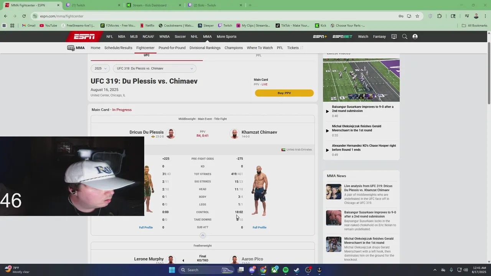Open Spotify from the taskbar
Viewport: 491px width, 276px height.
coord(285,270)
